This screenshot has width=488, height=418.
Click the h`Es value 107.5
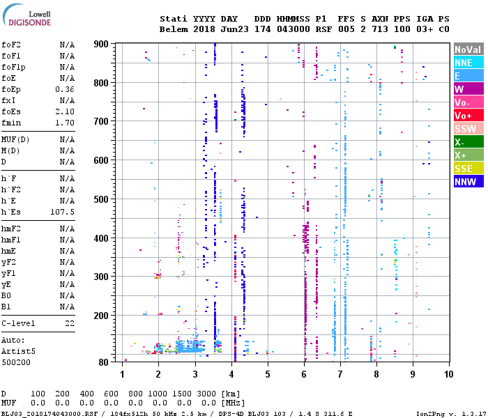(x=63, y=212)
